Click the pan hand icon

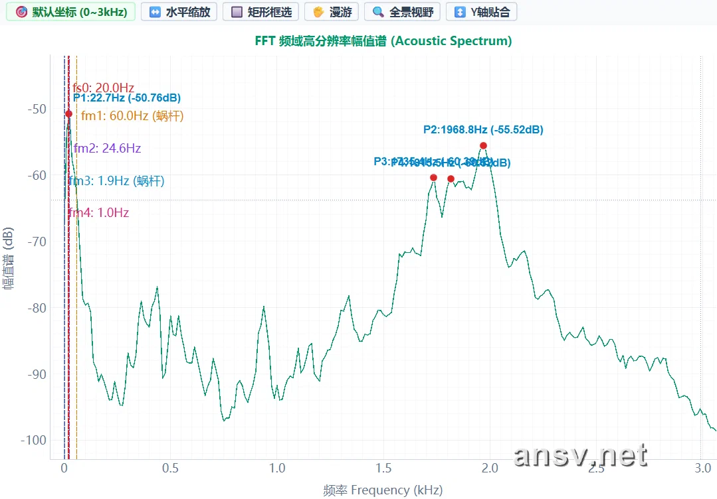[x=319, y=12]
